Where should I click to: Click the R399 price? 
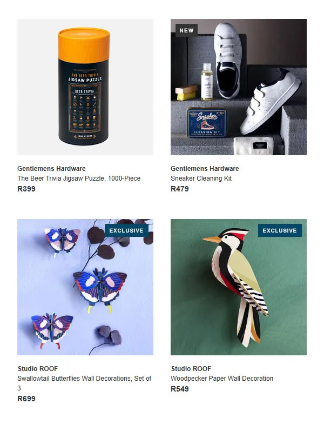coord(26,189)
